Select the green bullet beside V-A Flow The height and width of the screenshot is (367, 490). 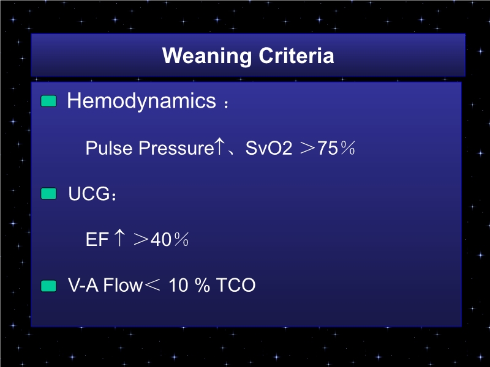click(x=48, y=286)
